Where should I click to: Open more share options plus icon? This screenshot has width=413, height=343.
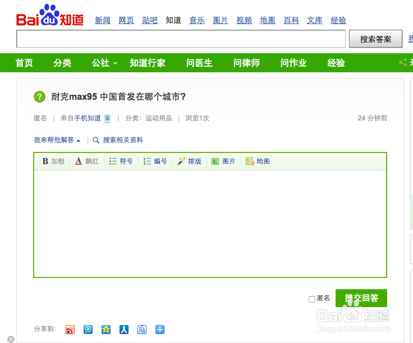click(x=160, y=330)
